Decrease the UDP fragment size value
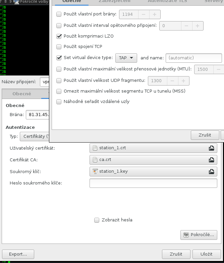 pos(172,81)
